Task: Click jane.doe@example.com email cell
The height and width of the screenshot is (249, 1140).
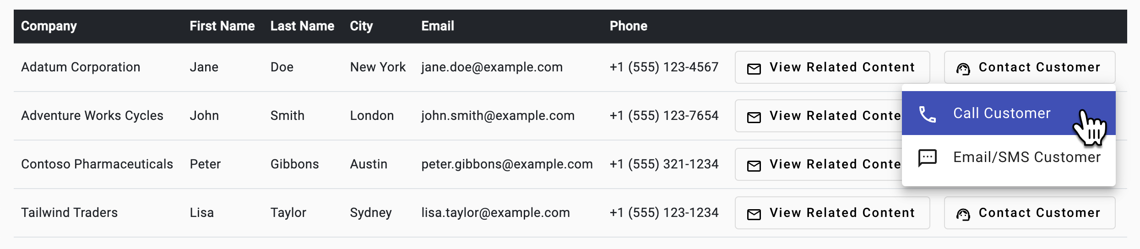Action: click(492, 67)
